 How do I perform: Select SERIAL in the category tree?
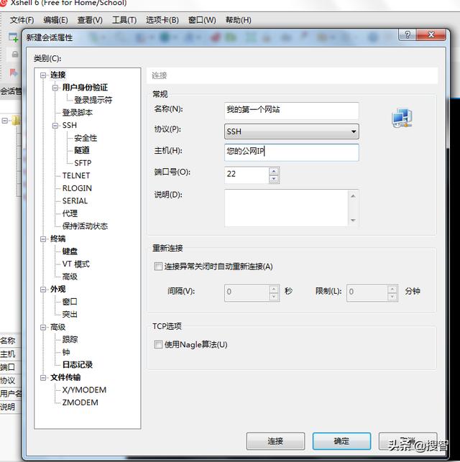(75, 201)
